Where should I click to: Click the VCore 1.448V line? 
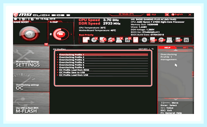tap(139, 27)
